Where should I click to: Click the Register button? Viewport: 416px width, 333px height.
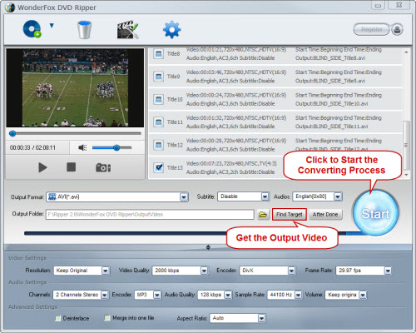click(x=372, y=29)
